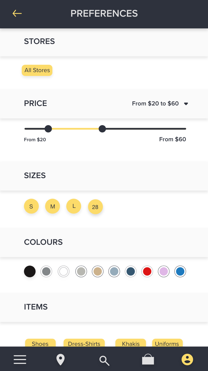Toggle size S chip
This screenshot has height=371, width=208.
[31, 206]
